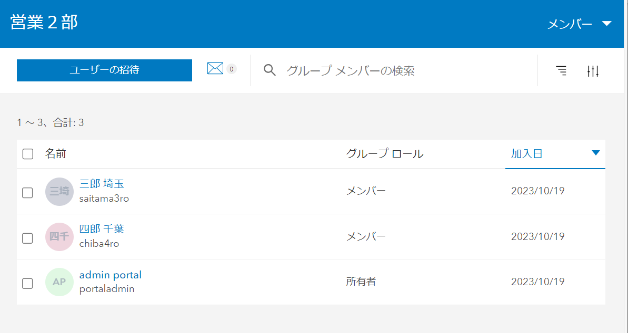
Task: Focus the グループ メンバーの検索 field
Action: click(x=401, y=71)
